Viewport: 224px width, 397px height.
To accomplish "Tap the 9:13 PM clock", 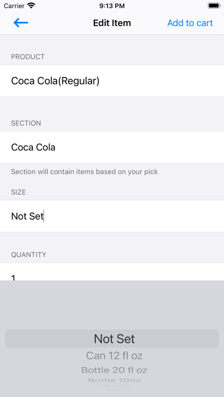I will [112, 6].
